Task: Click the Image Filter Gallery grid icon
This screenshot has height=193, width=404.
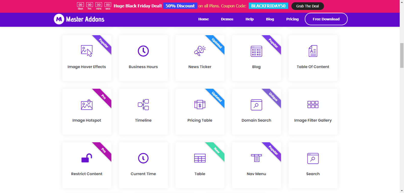Action: [313, 105]
